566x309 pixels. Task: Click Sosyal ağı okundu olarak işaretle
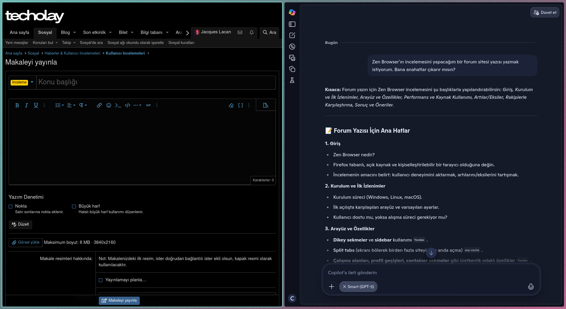click(136, 43)
